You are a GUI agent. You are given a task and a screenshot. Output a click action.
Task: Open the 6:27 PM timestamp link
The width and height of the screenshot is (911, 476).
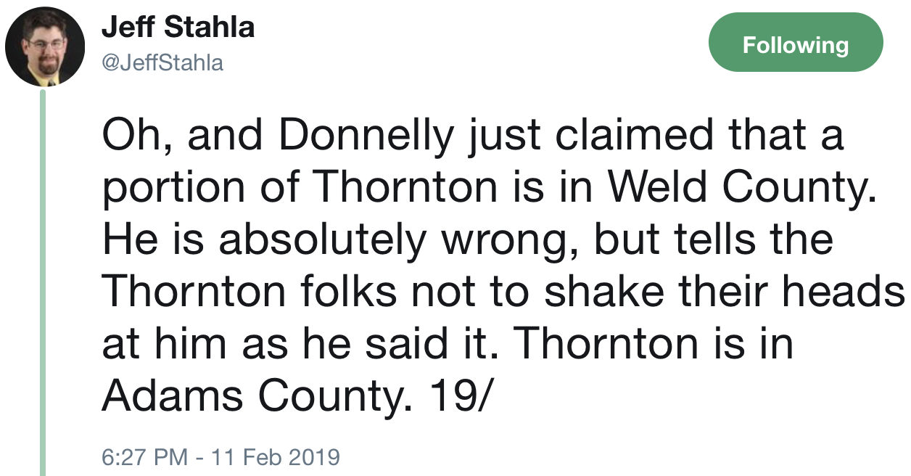pos(141,458)
